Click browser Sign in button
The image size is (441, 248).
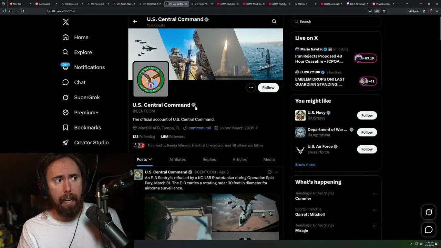tap(413, 11)
